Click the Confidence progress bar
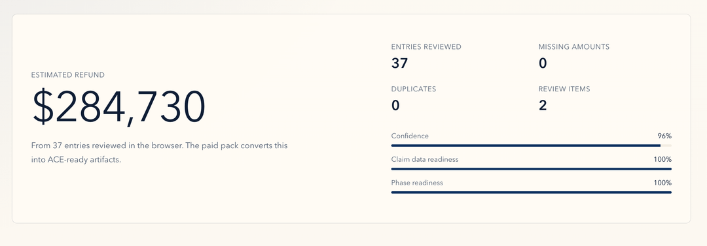The image size is (707, 246). tap(531, 146)
